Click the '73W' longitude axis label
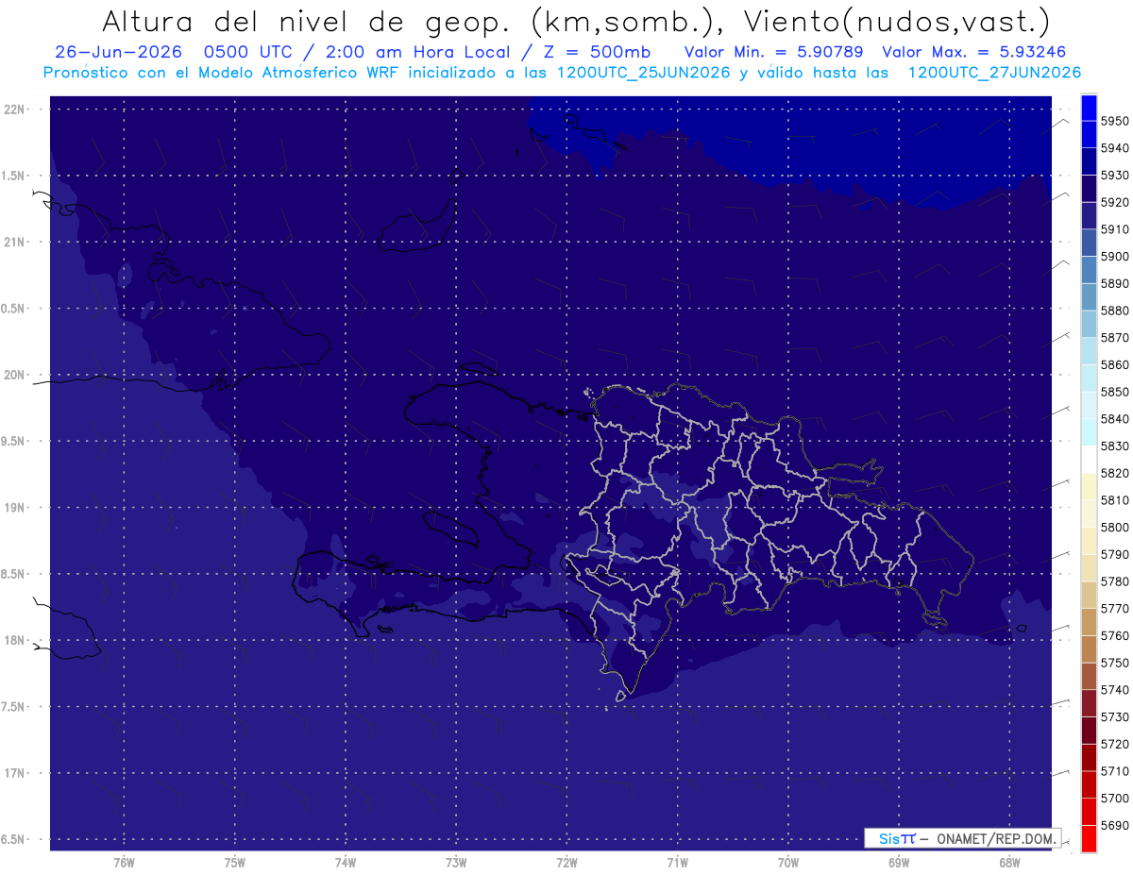This screenshot has height=875, width=1133. (x=455, y=863)
